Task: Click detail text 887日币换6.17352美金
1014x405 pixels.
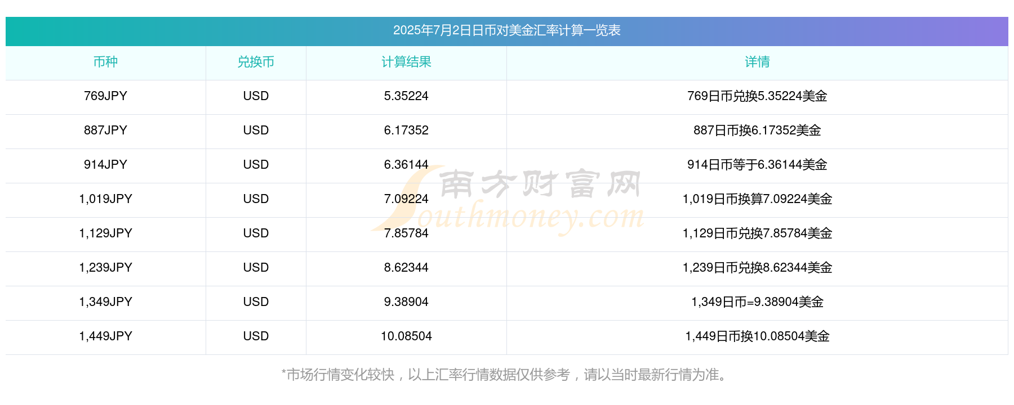Action: [x=757, y=130]
